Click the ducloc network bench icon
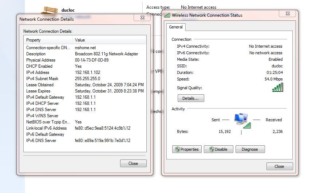The width and height of the screenshot is (332, 193). point(50,11)
